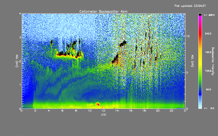
Task: Click the '10' kft label on right axis
Action: [x=188, y=36]
